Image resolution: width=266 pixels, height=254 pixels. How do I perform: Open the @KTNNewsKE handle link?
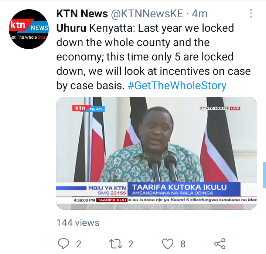(x=147, y=14)
